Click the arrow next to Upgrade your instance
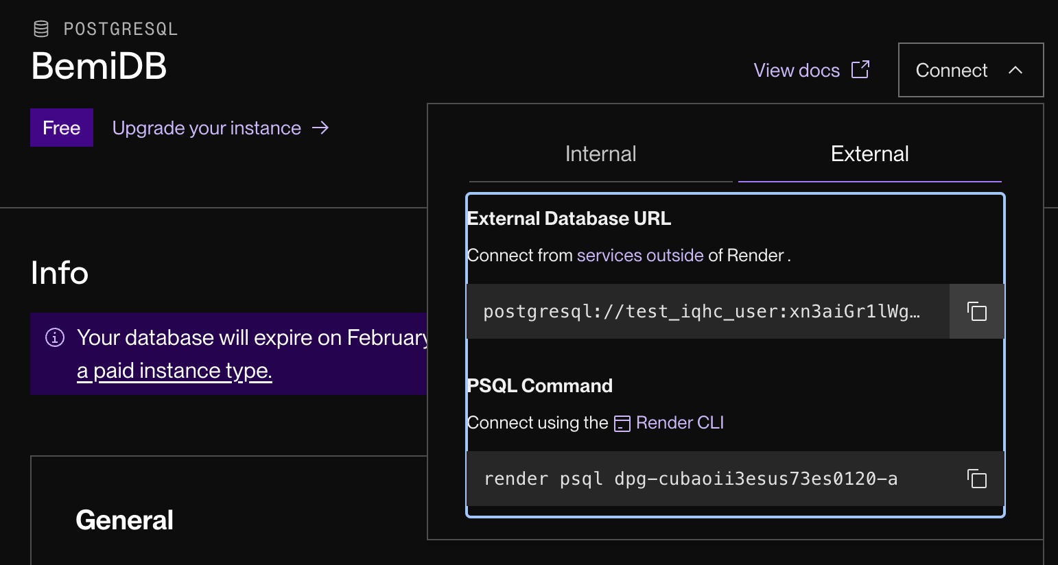Image resolution: width=1058 pixels, height=565 pixels. tap(320, 128)
